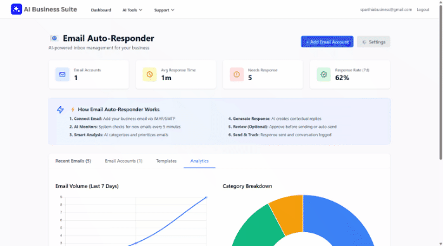The image size is (443, 246).
Task: Click the Email Volume (Last 7 Days) heading
Action: (87, 186)
